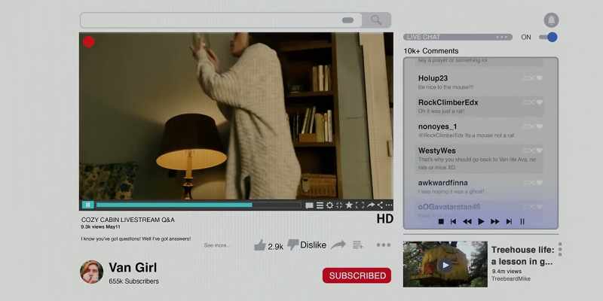Share video using arrow below player
The height and width of the screenshot is (301, 603).
click(x=338, y=245)
